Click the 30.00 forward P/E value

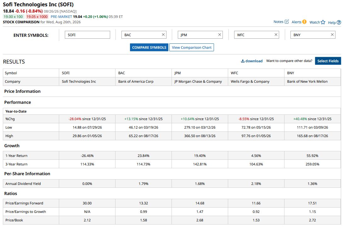pyautogui.click(x=87, y=203)
